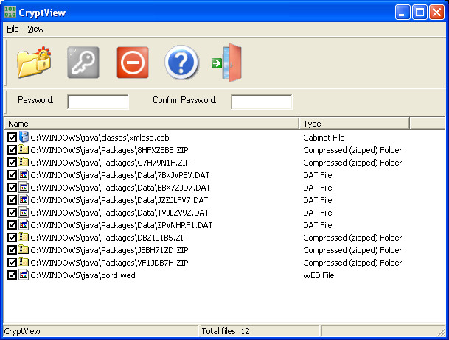
Task: Toggle the 7BXJVPBV.DAT checkbox
Action: click(12, 175)
